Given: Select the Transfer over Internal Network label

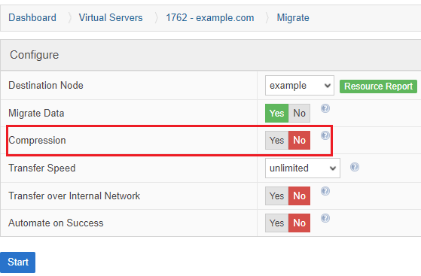Looking at the screenshot, I should tap(74, 196).
